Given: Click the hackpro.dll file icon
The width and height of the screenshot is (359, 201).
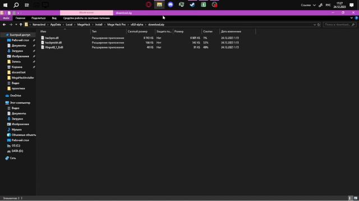Looking at the screenshot, I should (x=43, y=38).
